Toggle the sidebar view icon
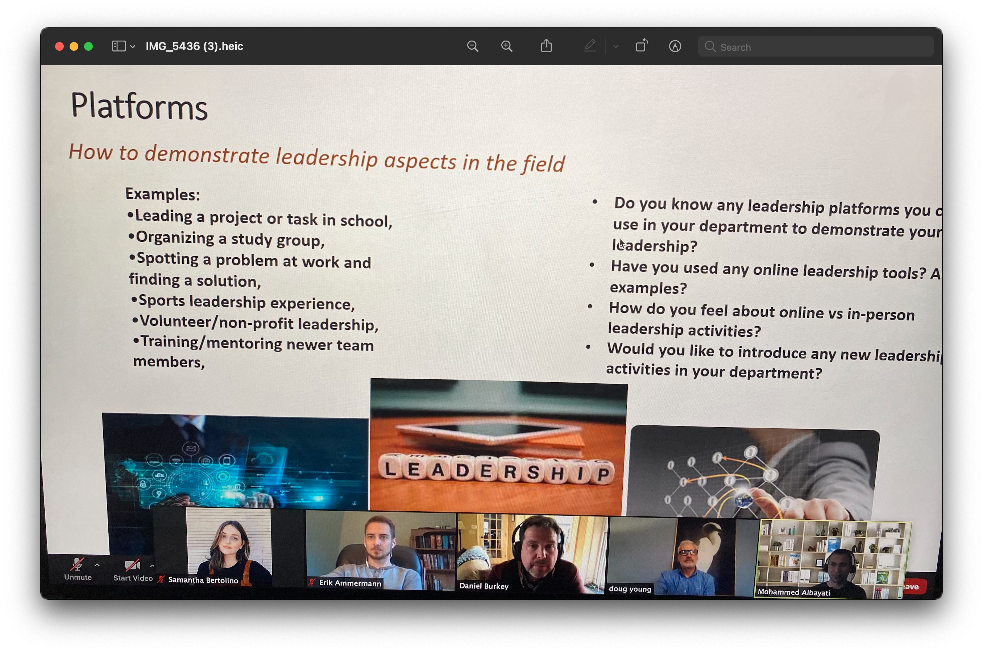Viewport: 983px width, 653px height. pos(119,46)
